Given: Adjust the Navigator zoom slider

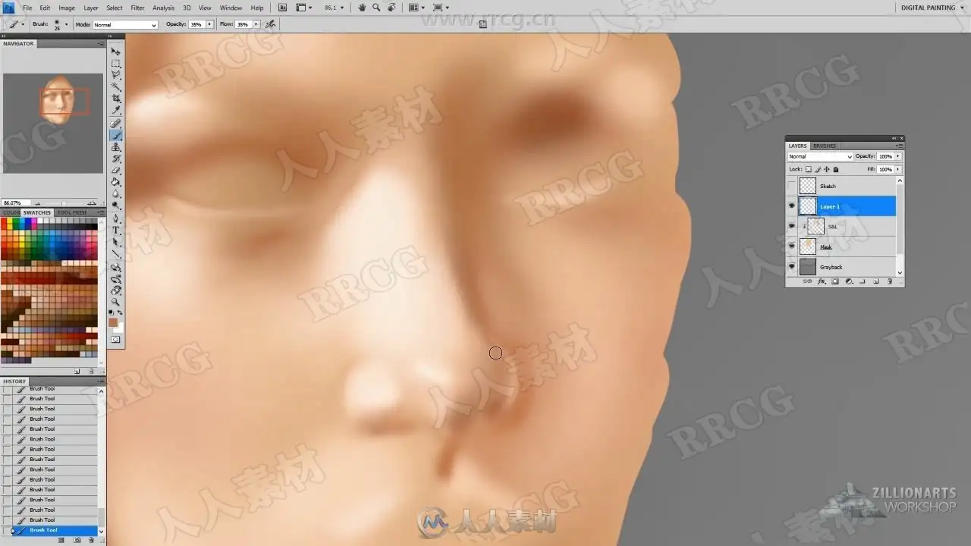Looking at the screenshot, I should point(64,203).
